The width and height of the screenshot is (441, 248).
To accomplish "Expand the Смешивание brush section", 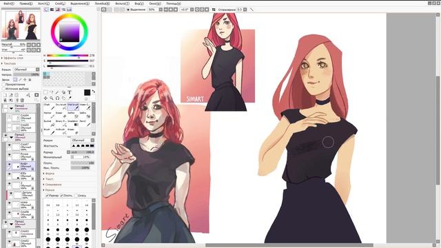I will click(x=52, y=185).
